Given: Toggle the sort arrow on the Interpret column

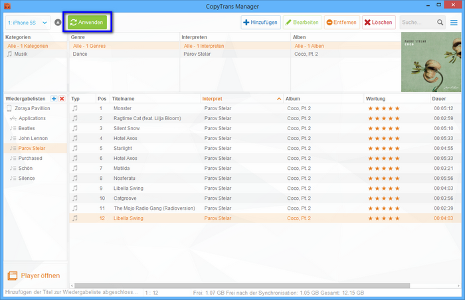Looking at the screenshot, I should point(278,98).
